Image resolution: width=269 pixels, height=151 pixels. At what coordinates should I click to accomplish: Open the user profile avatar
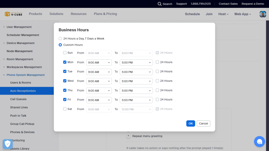(x=263, y=14)
